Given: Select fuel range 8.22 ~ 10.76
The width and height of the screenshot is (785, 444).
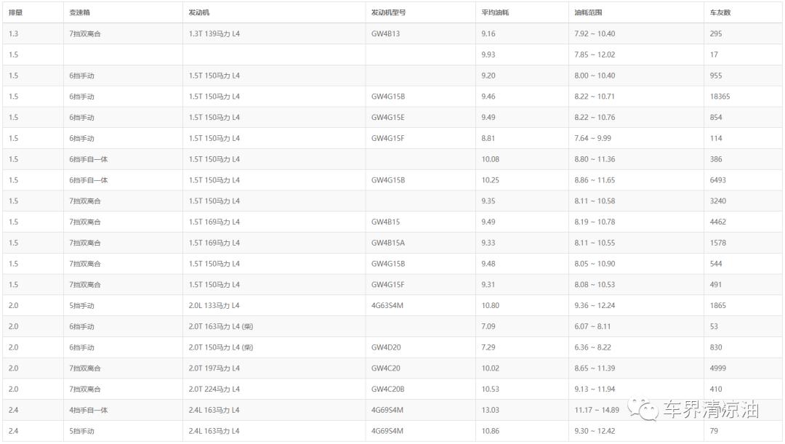Looking at the screenshot, I should [595, 118].
